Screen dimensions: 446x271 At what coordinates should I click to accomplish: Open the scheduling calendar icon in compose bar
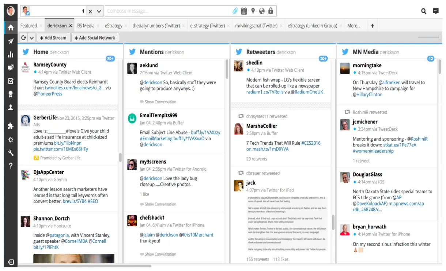(x=243, y=11)
